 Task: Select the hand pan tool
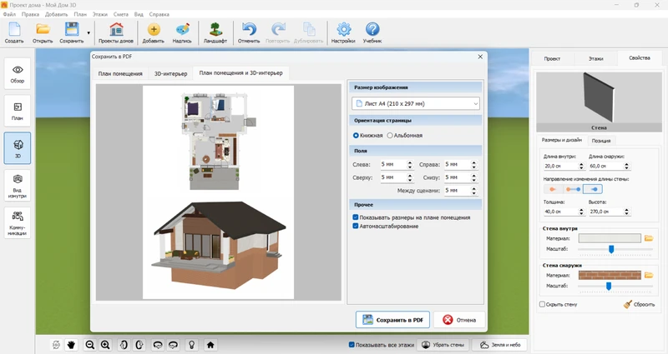[72, 344]
